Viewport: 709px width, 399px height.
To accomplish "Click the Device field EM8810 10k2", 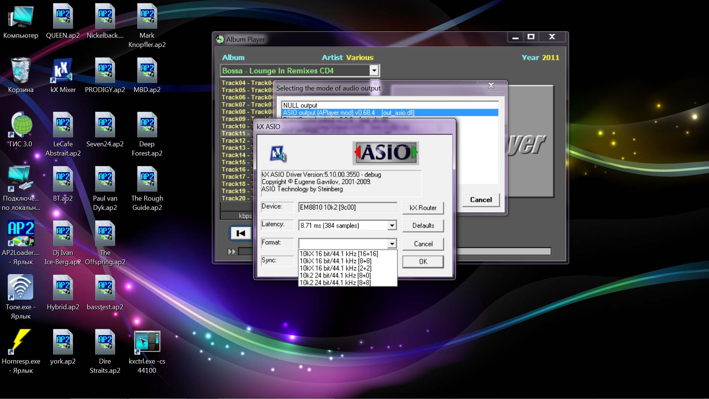I will click(347, 207).
